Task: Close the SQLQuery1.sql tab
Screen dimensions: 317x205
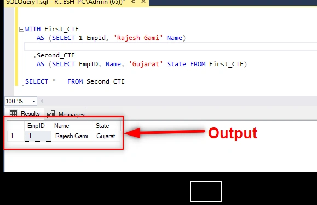Action: (x=143, y=2)
